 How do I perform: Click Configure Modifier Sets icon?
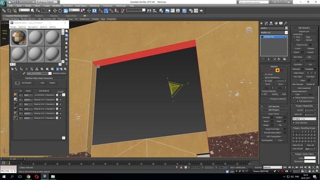(x=284, y=59)
